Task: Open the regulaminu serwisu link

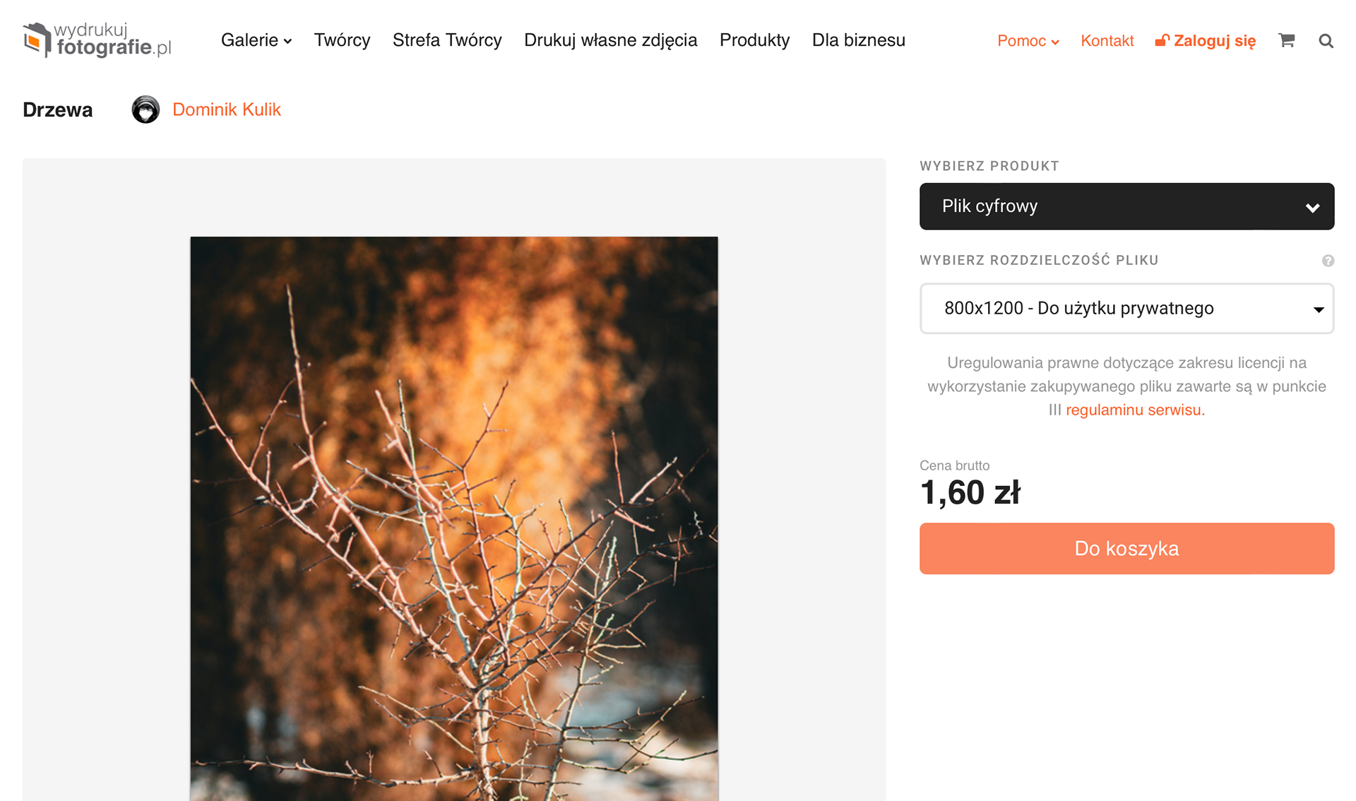Action: pyautogui.click(x=1135, y=410)
